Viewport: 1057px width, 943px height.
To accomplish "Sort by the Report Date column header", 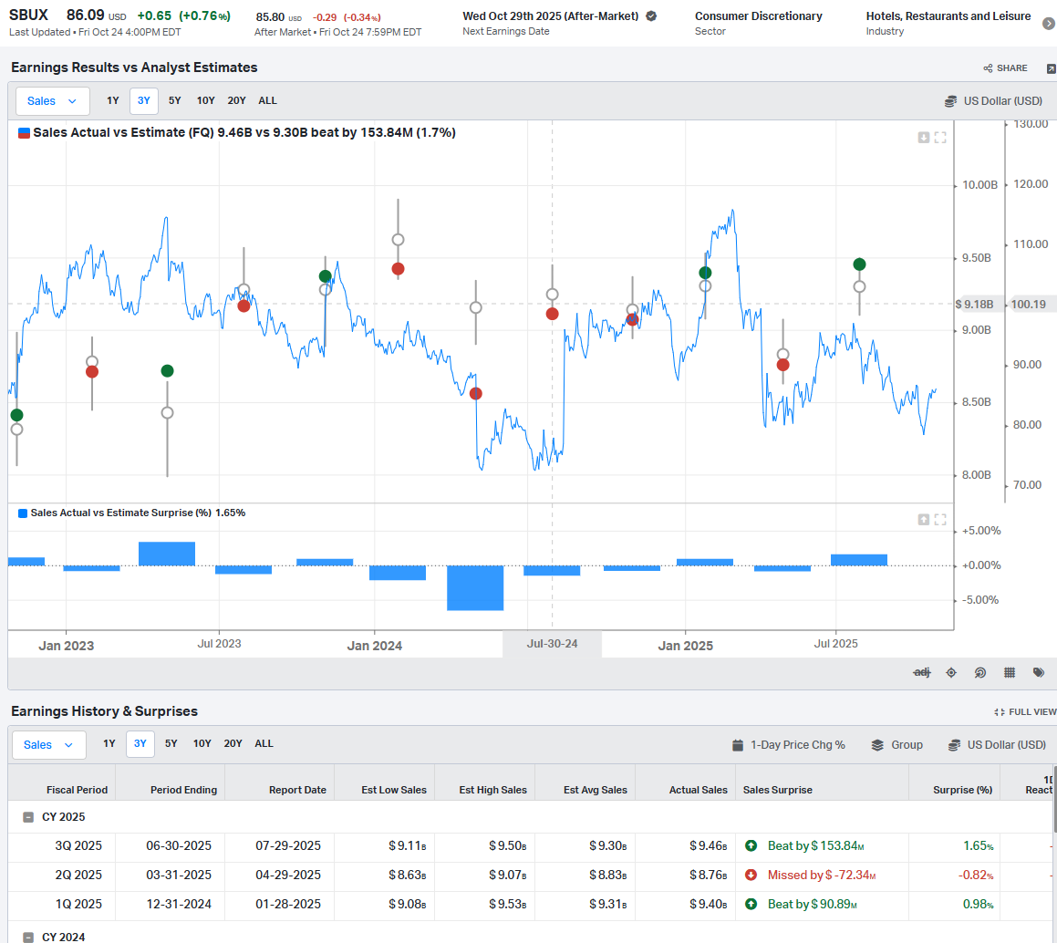I will pyautogui.click(x=297, y=790).
